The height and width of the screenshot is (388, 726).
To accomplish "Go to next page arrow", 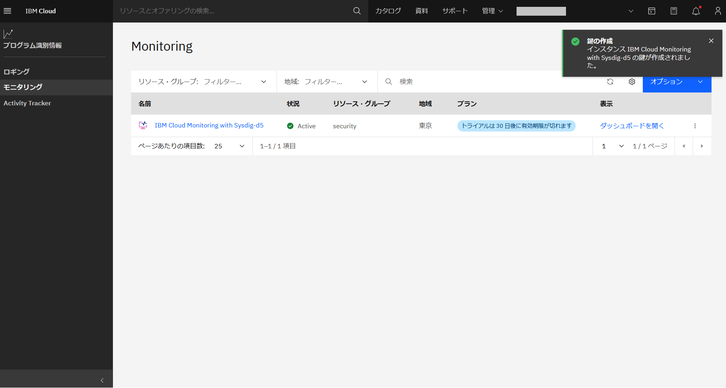I will (702, 146).
